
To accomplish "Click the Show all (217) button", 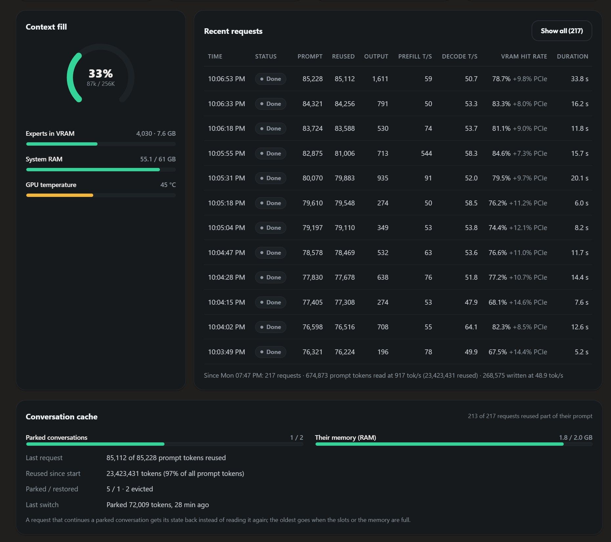I will [x=561, y=31].
